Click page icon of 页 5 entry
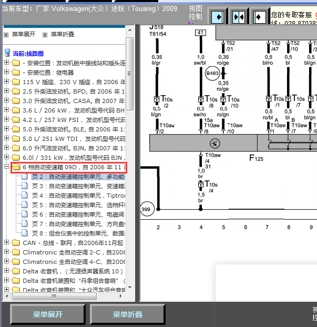 [25, 205]
